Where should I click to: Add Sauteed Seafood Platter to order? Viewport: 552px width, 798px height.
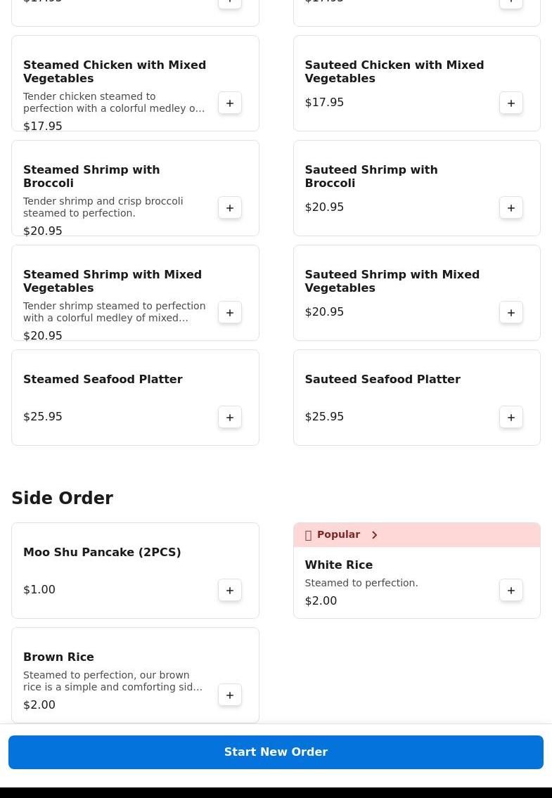point(511,418)
